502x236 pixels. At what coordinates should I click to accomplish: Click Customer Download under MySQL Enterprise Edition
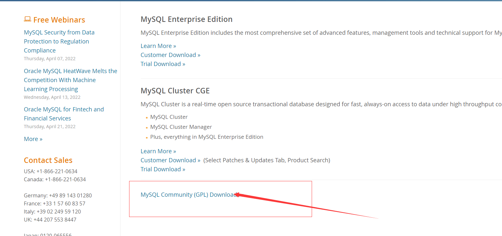coord(170,55)
